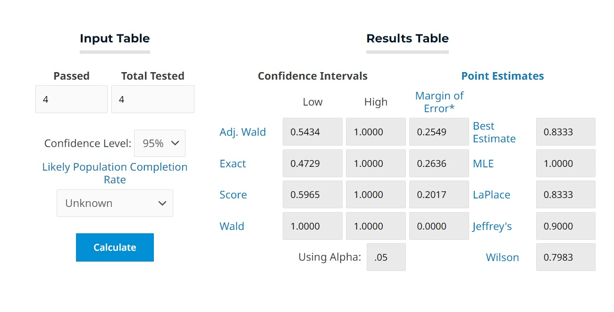Follow the MLE link

pos(483,164)
